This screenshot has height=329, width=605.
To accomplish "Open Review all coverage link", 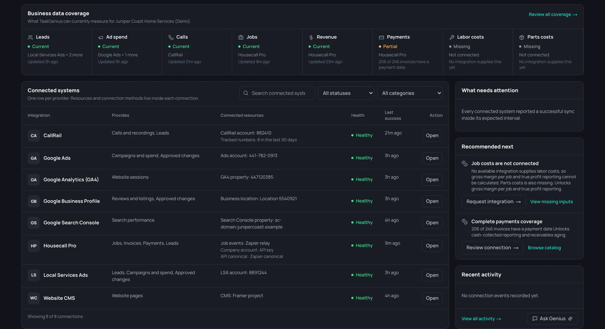I will tap(553, 14).
